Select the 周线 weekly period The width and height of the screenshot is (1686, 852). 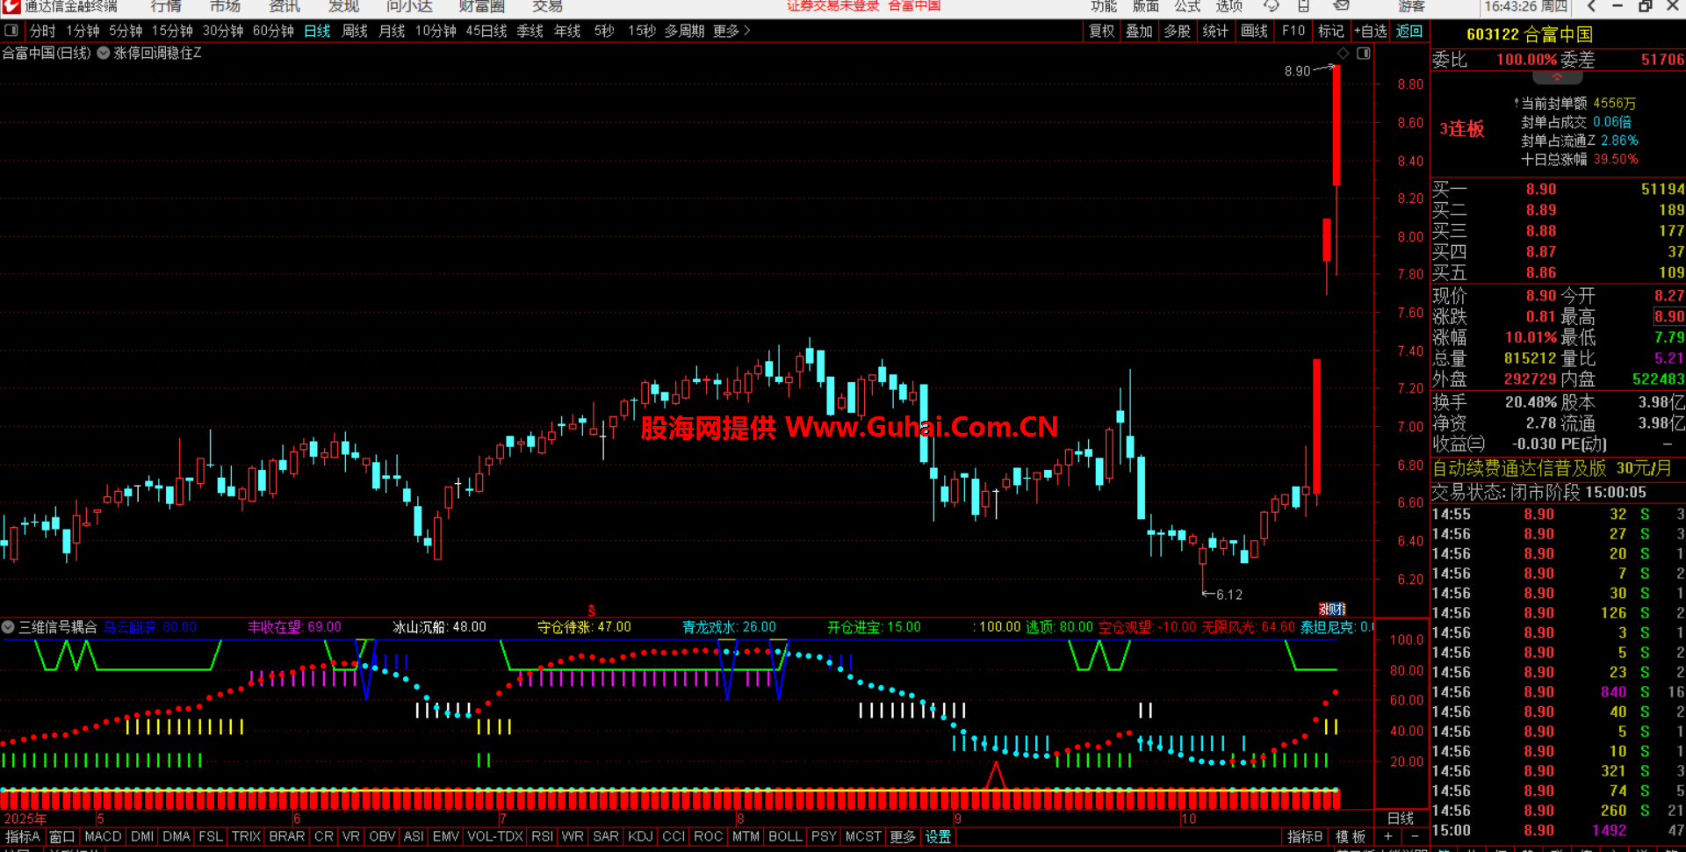(354, 31)
